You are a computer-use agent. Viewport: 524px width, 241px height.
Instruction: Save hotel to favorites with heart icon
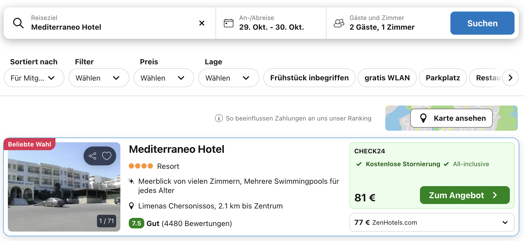(x=107, y=156)
